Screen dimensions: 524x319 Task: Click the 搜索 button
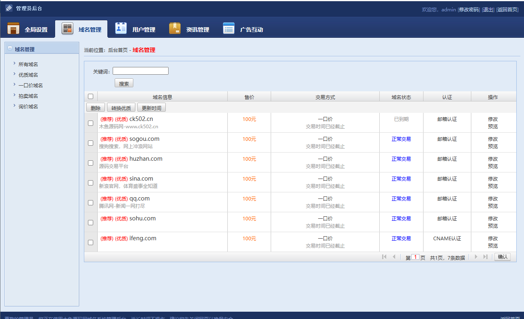click(124, 83)
